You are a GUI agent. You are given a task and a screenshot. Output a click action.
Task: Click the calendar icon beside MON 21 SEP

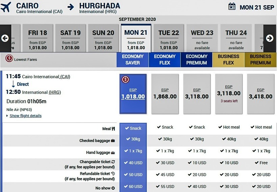click(x=232, y=6)
